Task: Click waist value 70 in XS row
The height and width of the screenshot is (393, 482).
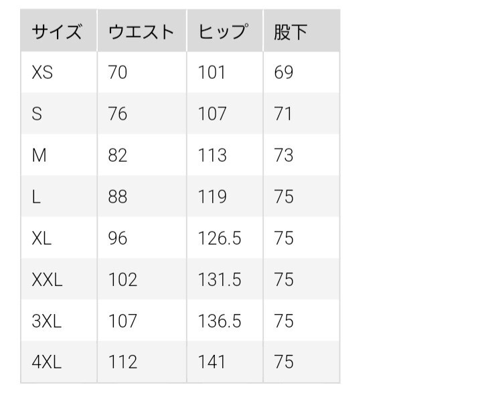Action: 117,72
